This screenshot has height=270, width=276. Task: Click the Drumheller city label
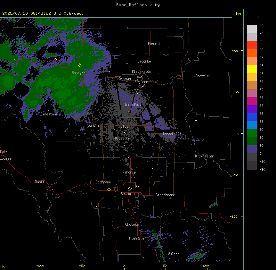[x=204, y=156]
